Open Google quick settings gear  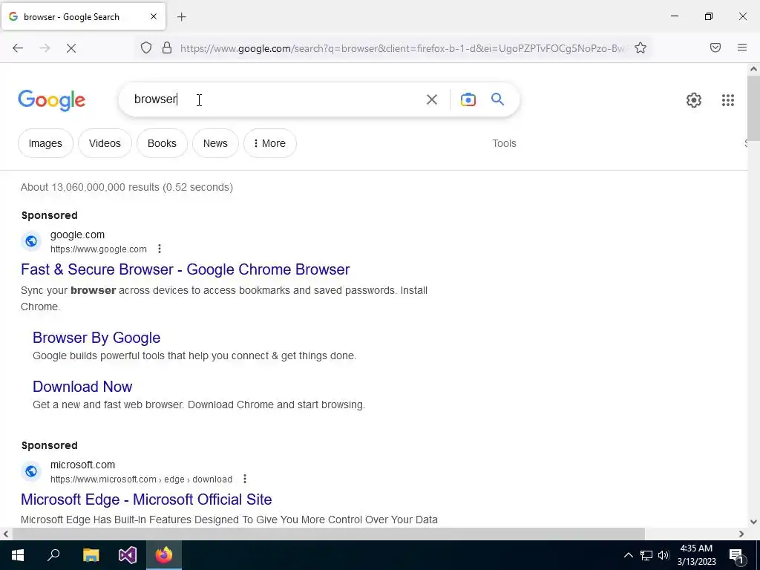pos(694,100)
